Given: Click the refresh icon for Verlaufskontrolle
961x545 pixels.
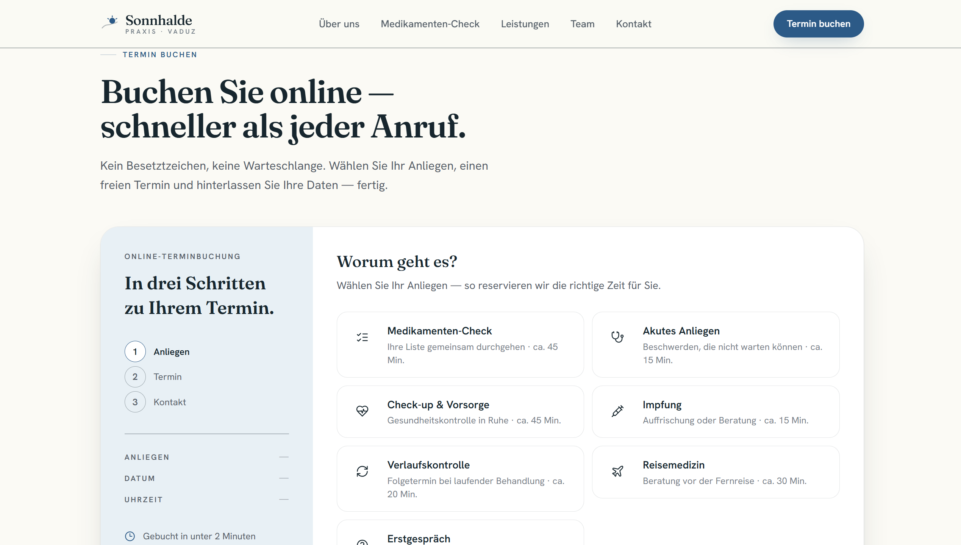Looking at the screenshot, I should (x=362, y=471).
